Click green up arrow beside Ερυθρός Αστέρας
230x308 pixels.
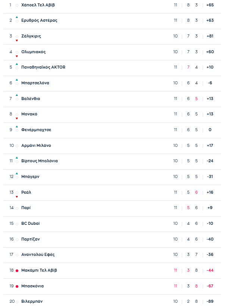(17, 17)
